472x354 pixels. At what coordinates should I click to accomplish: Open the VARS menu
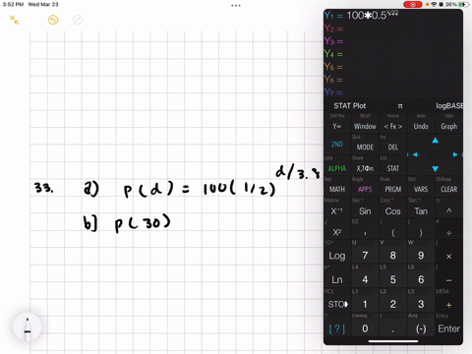click(x=421, y=189)
